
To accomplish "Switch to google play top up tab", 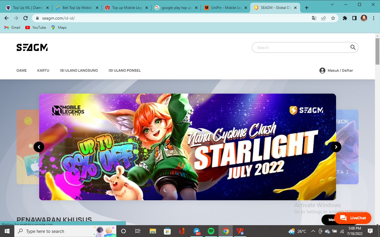I will tap(176, 8).
